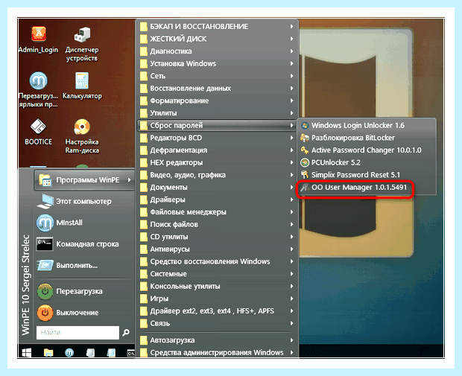Viewport: 462px width, 376px height.
Task: Open the Документы menu folder
Action: [x=217, y=188]
